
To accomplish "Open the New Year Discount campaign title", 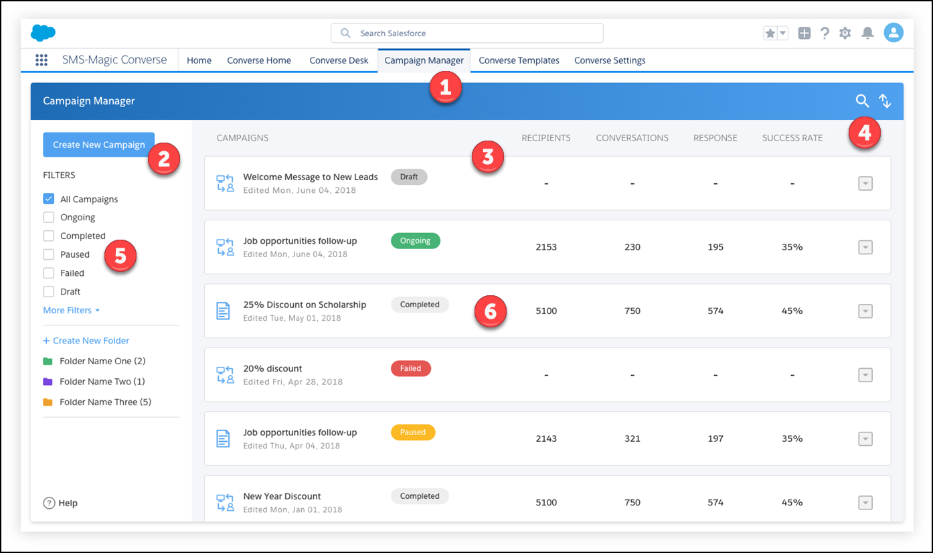I will pyautogui.click(x=282, y=496).
